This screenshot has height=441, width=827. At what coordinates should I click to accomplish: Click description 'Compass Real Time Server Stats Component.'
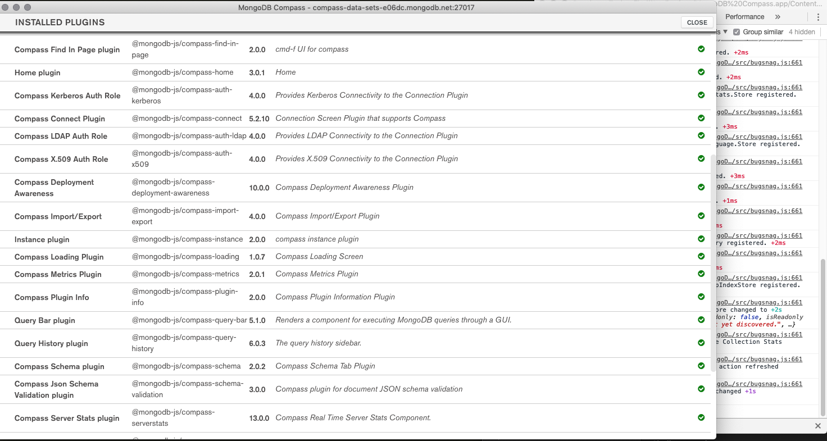pyautogui.click(x=353, y=417)
